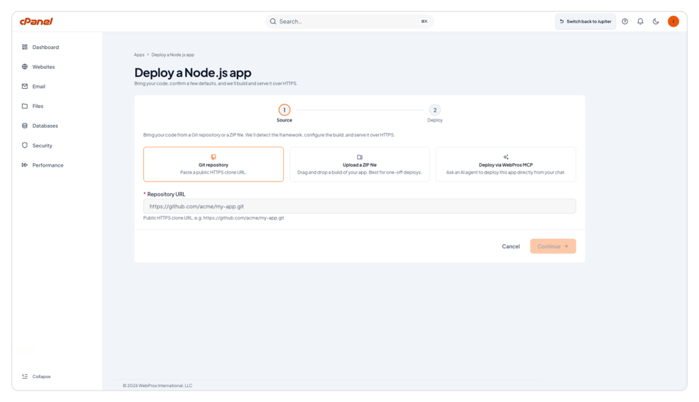Open notifications bell
Screen dimensions: 699x402
coord(640,21)
